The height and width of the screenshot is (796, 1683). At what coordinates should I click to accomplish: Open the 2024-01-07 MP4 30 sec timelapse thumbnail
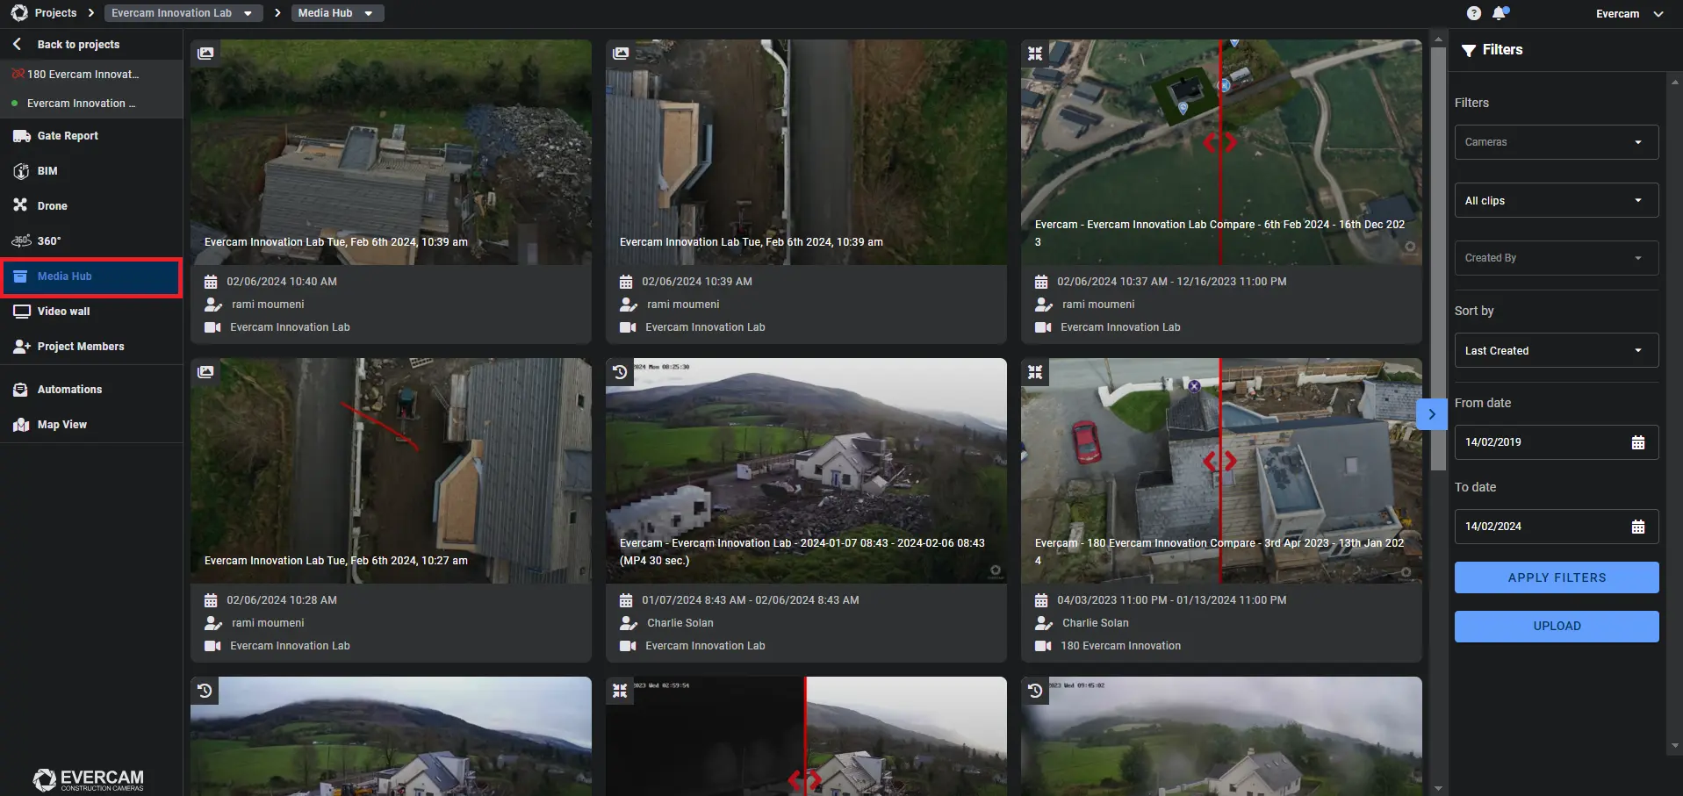tap(806, 470)
